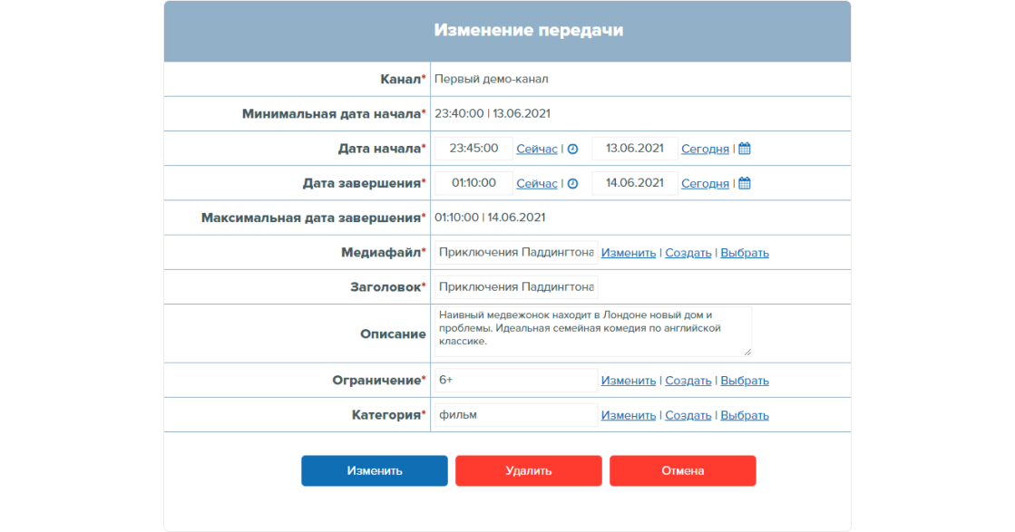
Task: Click 'Сейчас' link in Дата завершения row
Action: (537, 183)
